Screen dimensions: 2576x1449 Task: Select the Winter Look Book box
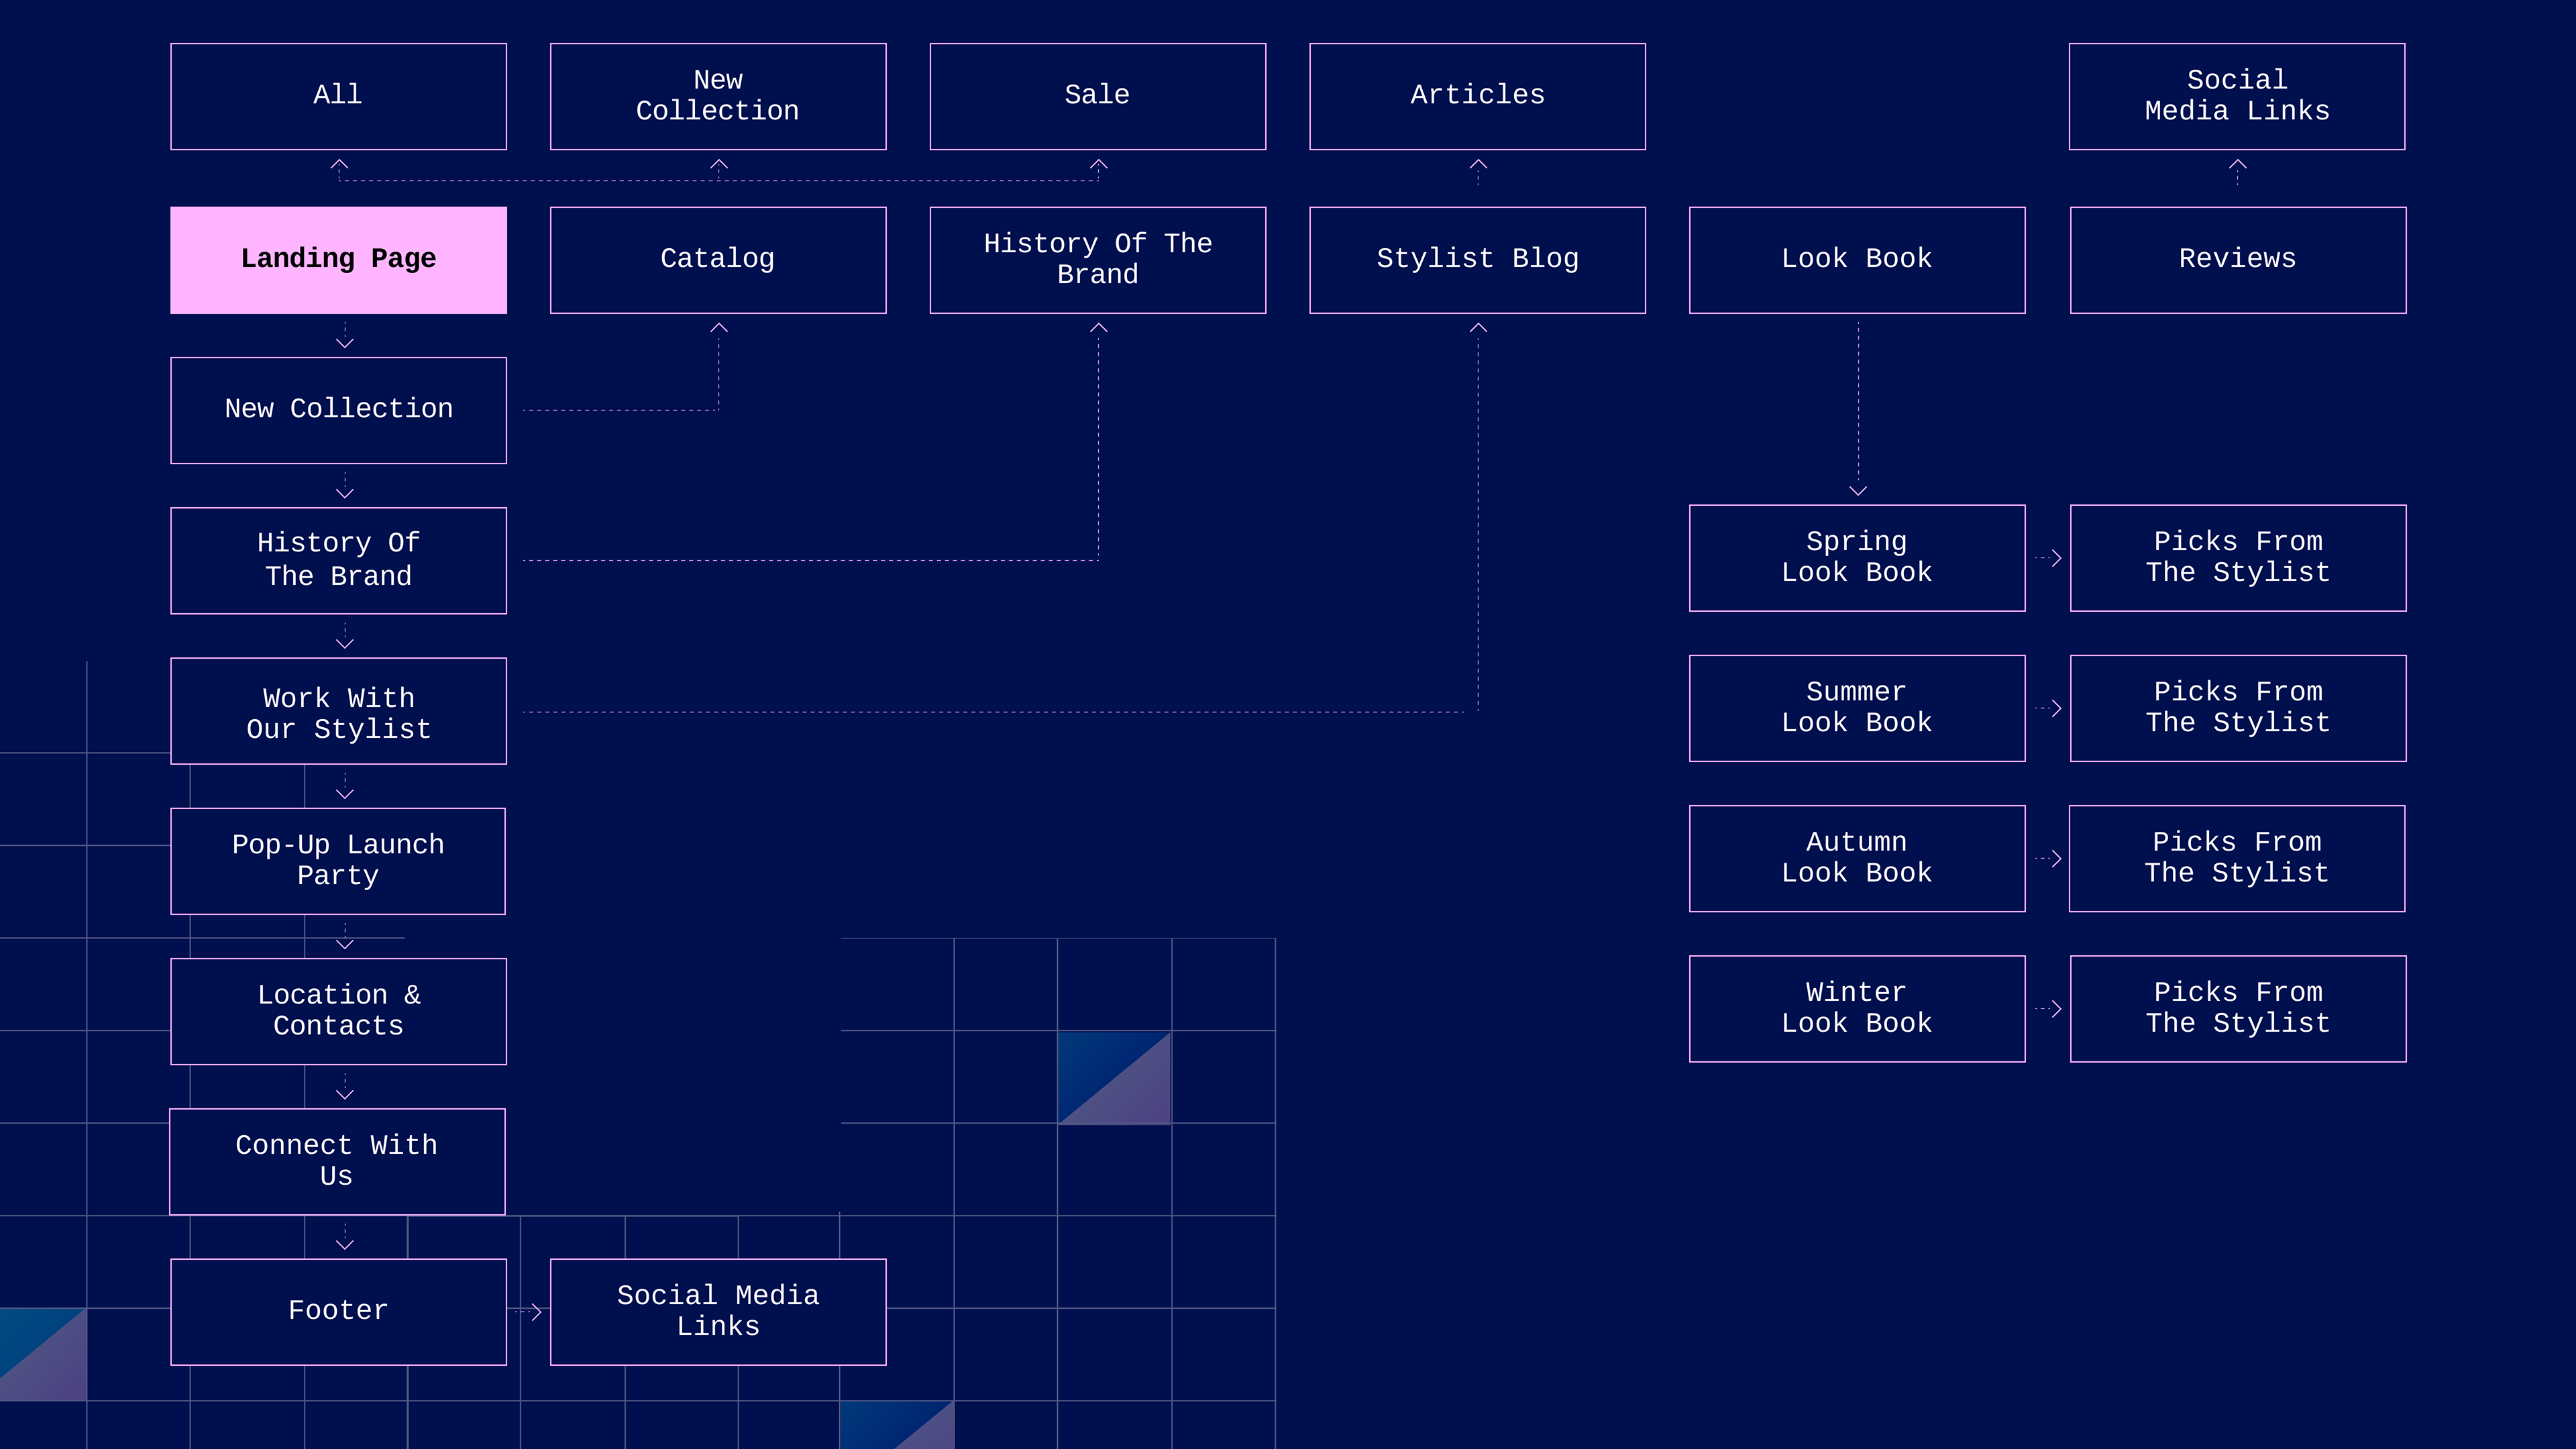tap(1856, 1008)
